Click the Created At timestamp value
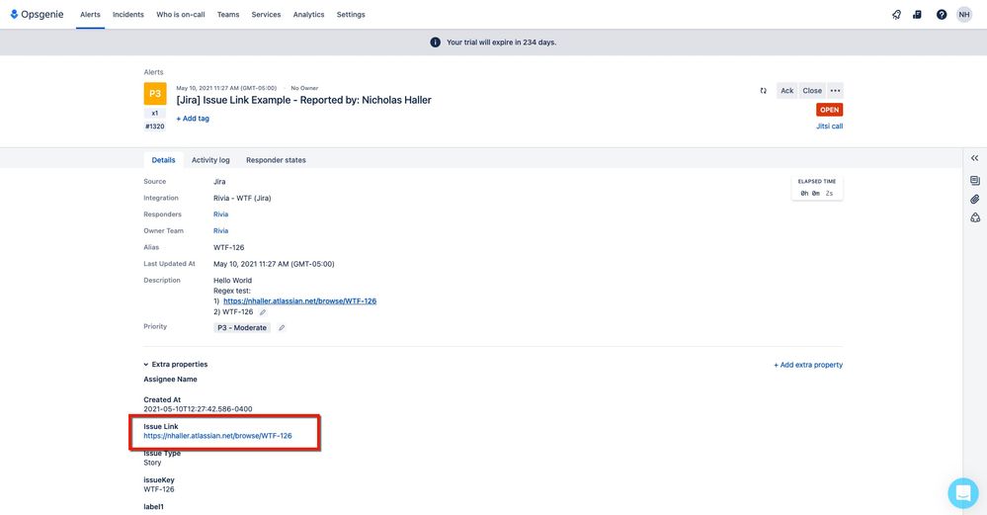The image size is (987, 515). [198, 409]
